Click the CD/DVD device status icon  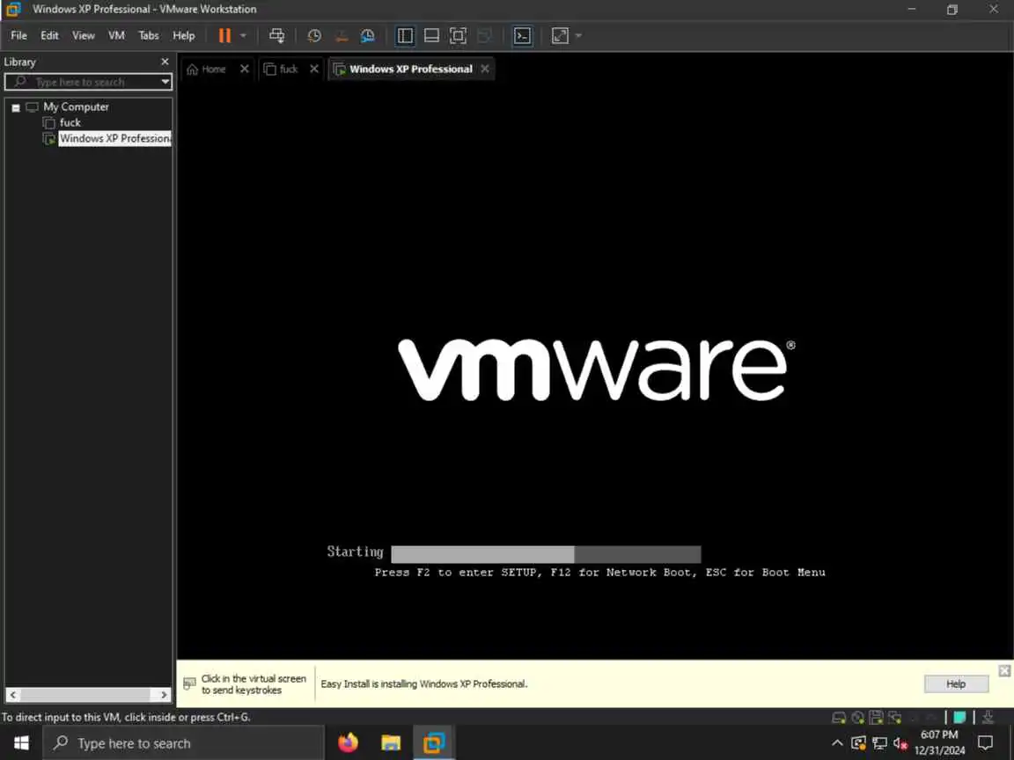(858, 718)
